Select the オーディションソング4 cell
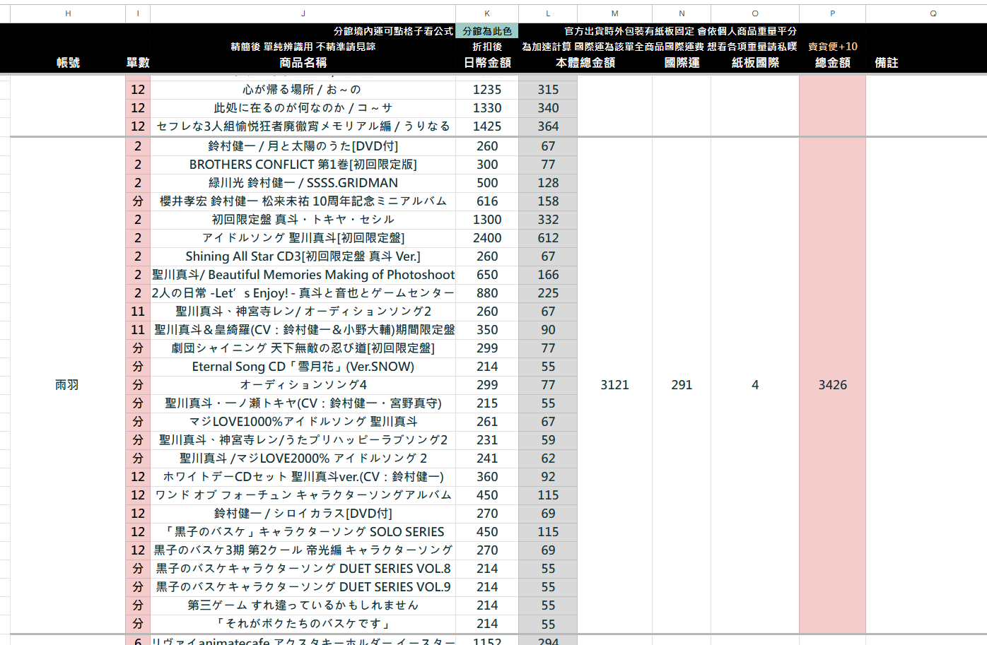Screen dimensions: 987x645 pos(303,385)
